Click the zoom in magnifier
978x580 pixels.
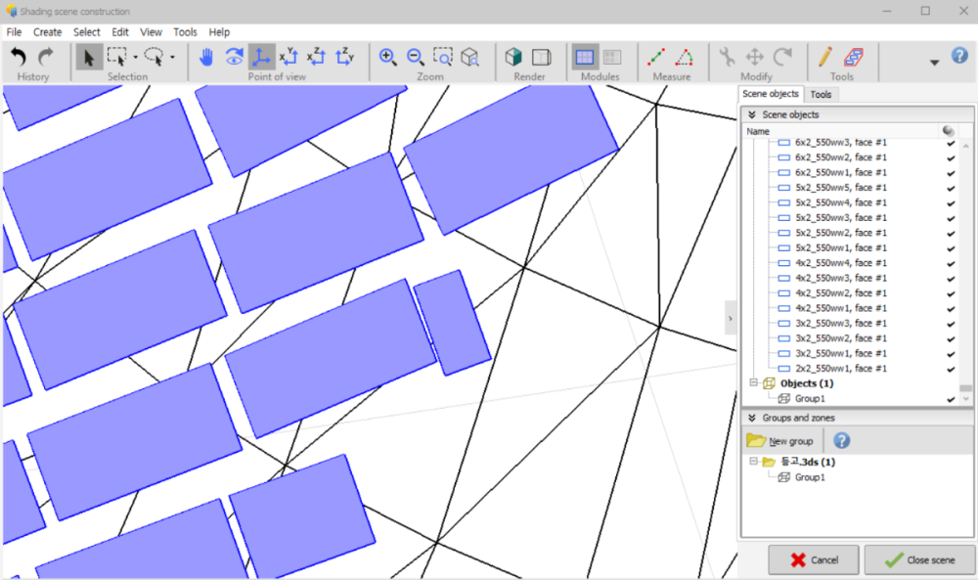click(x=388, y=58)
